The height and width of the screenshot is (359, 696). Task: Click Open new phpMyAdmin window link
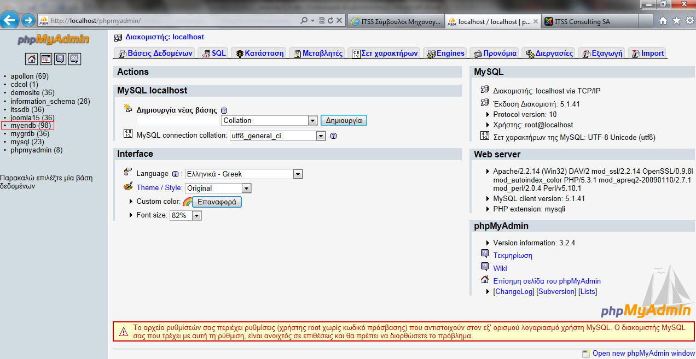point(643,354)
